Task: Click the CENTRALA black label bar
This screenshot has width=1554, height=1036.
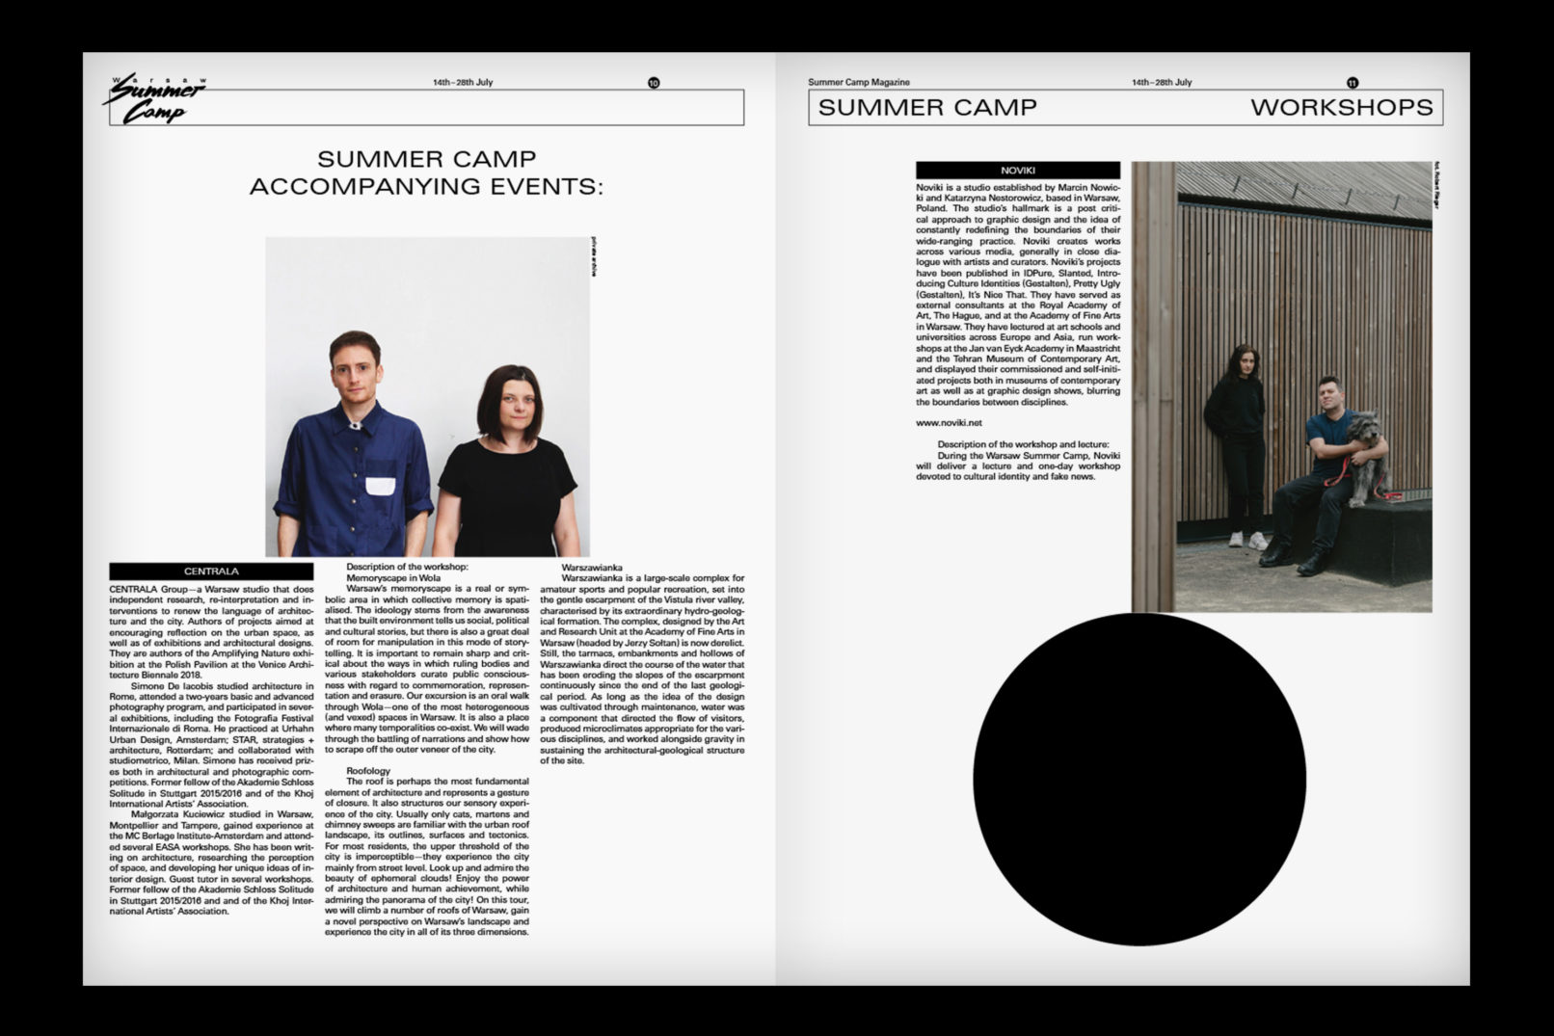Action: pyautogui.click(x=211, y=571)
